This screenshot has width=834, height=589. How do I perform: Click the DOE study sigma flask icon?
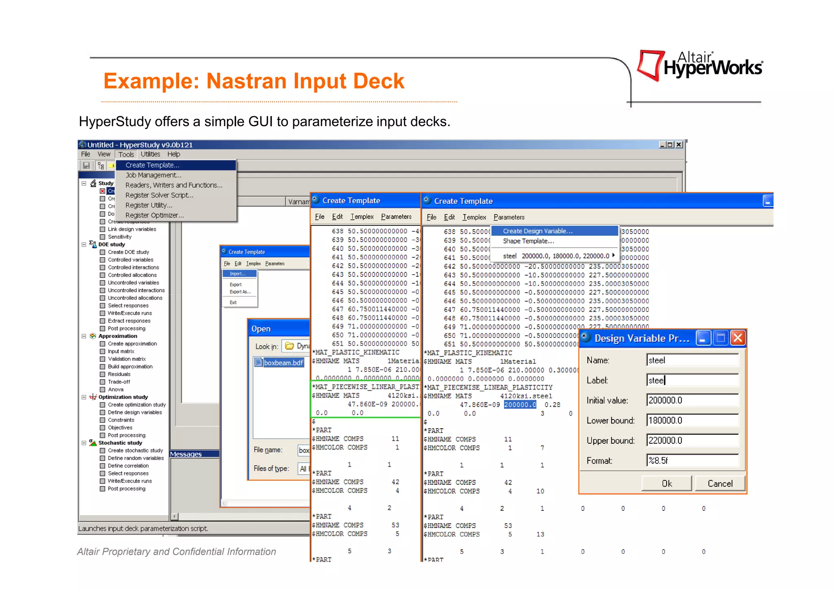point(93,244)
